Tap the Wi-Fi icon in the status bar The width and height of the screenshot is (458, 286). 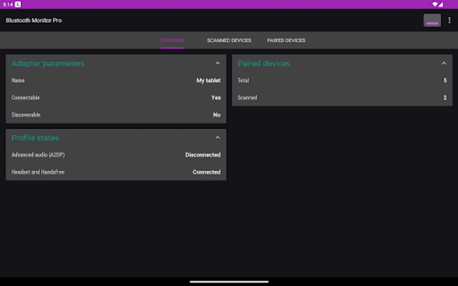point(435,4)
